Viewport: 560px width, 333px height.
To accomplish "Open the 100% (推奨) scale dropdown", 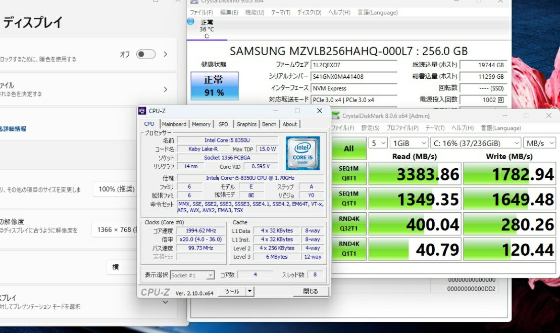I will click(x=116, y=189).
